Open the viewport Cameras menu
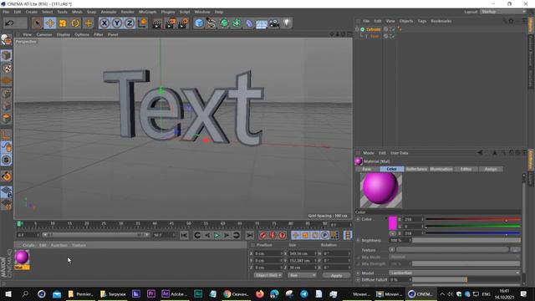This screenshot has height=301, width=535. [44, 34]
